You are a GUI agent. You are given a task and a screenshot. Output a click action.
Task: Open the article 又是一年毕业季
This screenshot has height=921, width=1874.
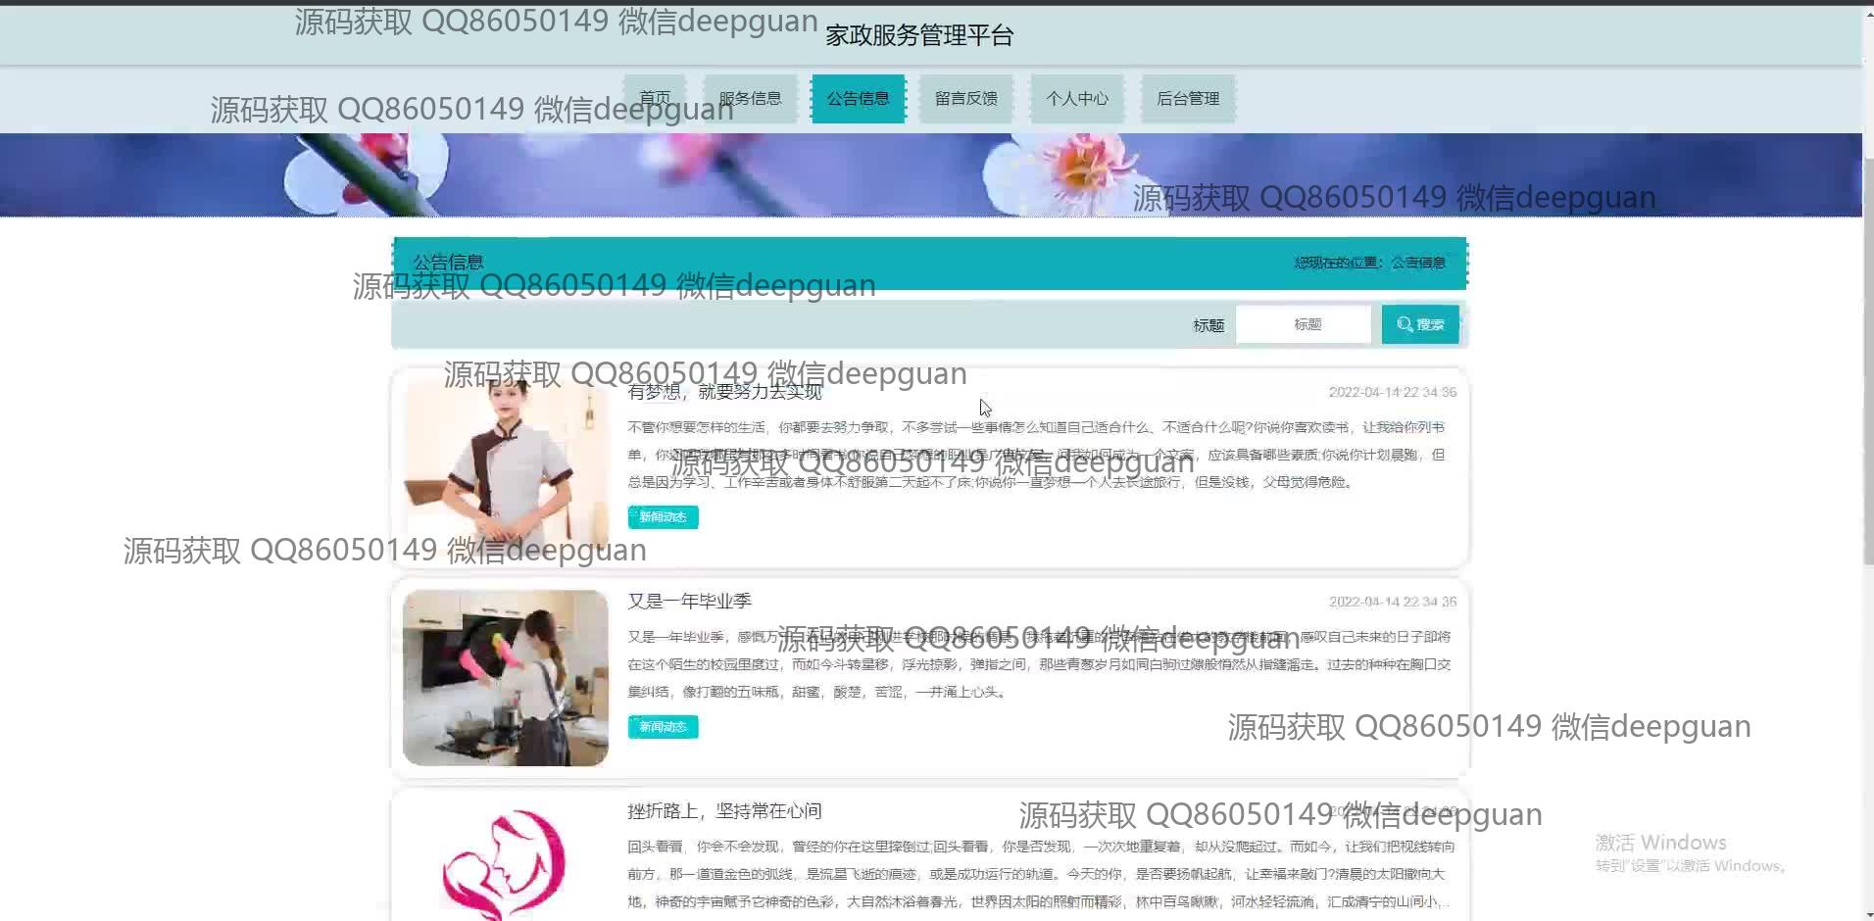689,601
